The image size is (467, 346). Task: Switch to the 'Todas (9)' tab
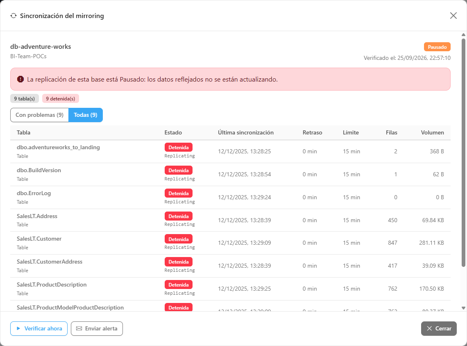click(86, 115)
